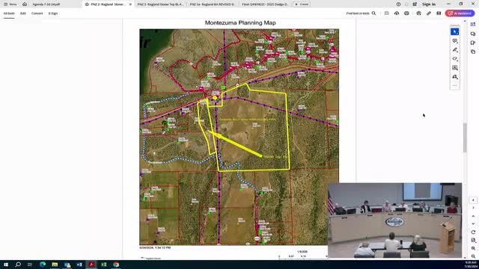Open the apps grid icon beside Sign in
This screenshot has height=269, width=479.
coord(415,4)
